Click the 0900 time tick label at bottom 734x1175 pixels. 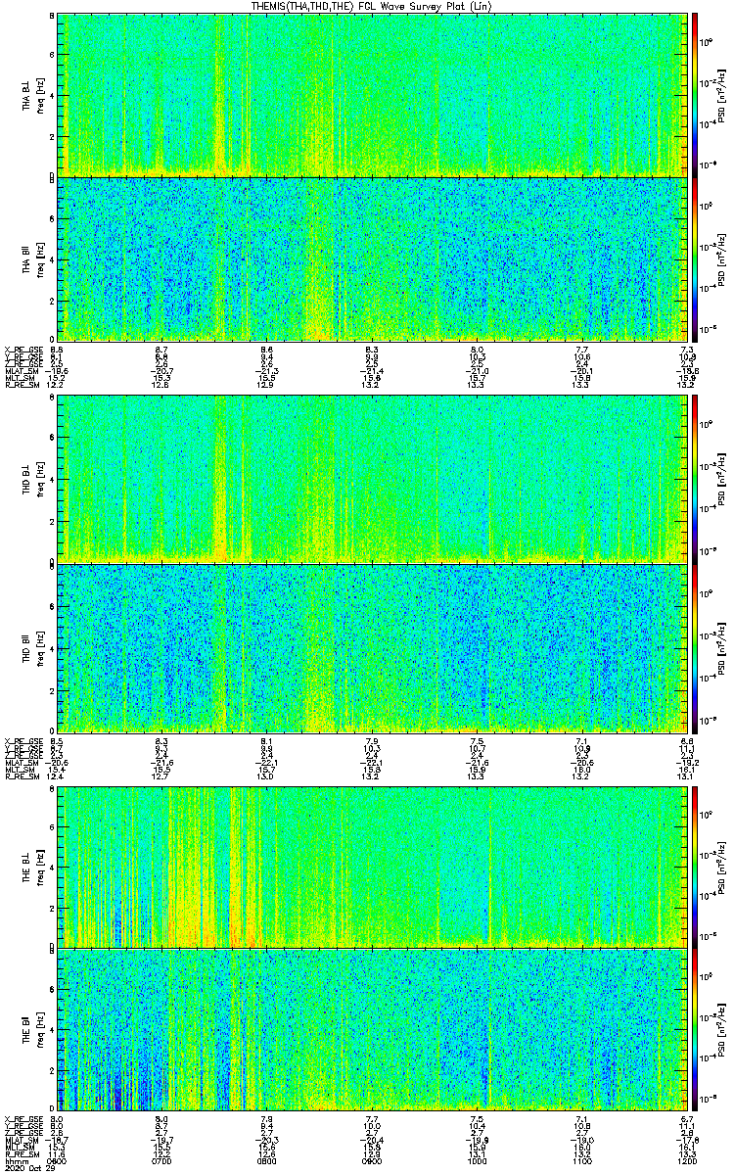tap(371, 1161)
